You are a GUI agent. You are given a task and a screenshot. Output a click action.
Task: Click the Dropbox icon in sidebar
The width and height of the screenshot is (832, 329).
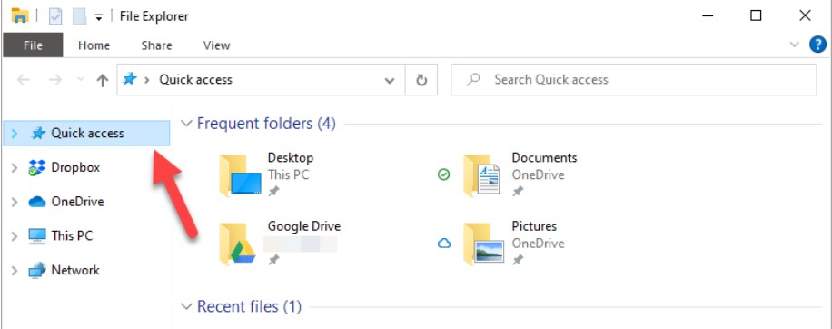point(37,168)
